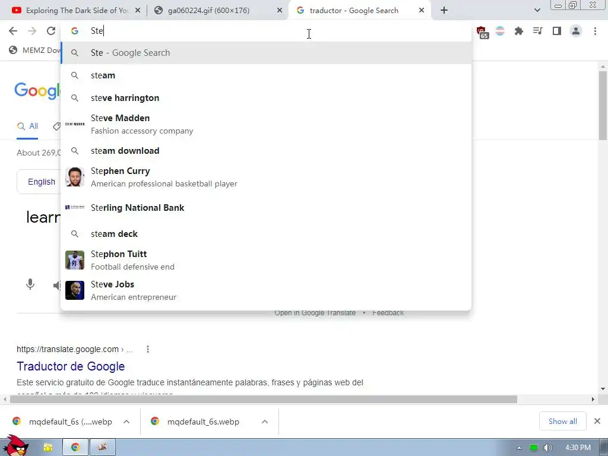Screen dimensions: 608x456
Task: Click in the address bar containing Ste
Action: tap(266, 31)
